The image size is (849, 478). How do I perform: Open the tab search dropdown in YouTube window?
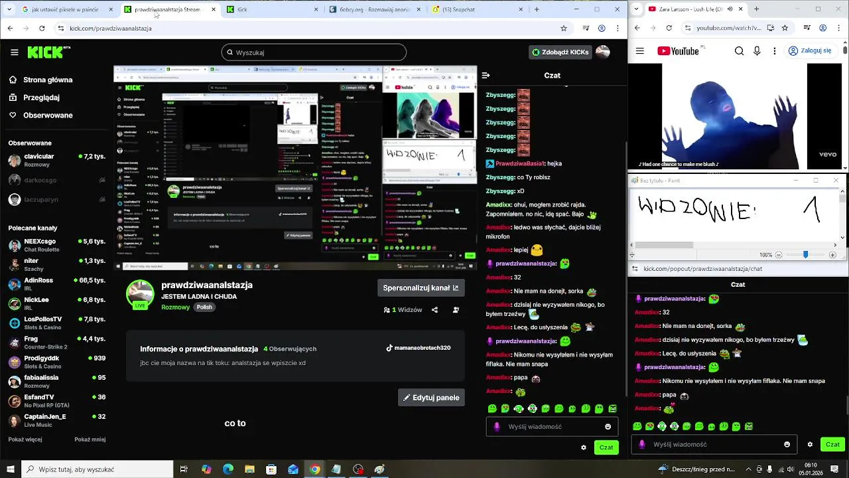637,9
